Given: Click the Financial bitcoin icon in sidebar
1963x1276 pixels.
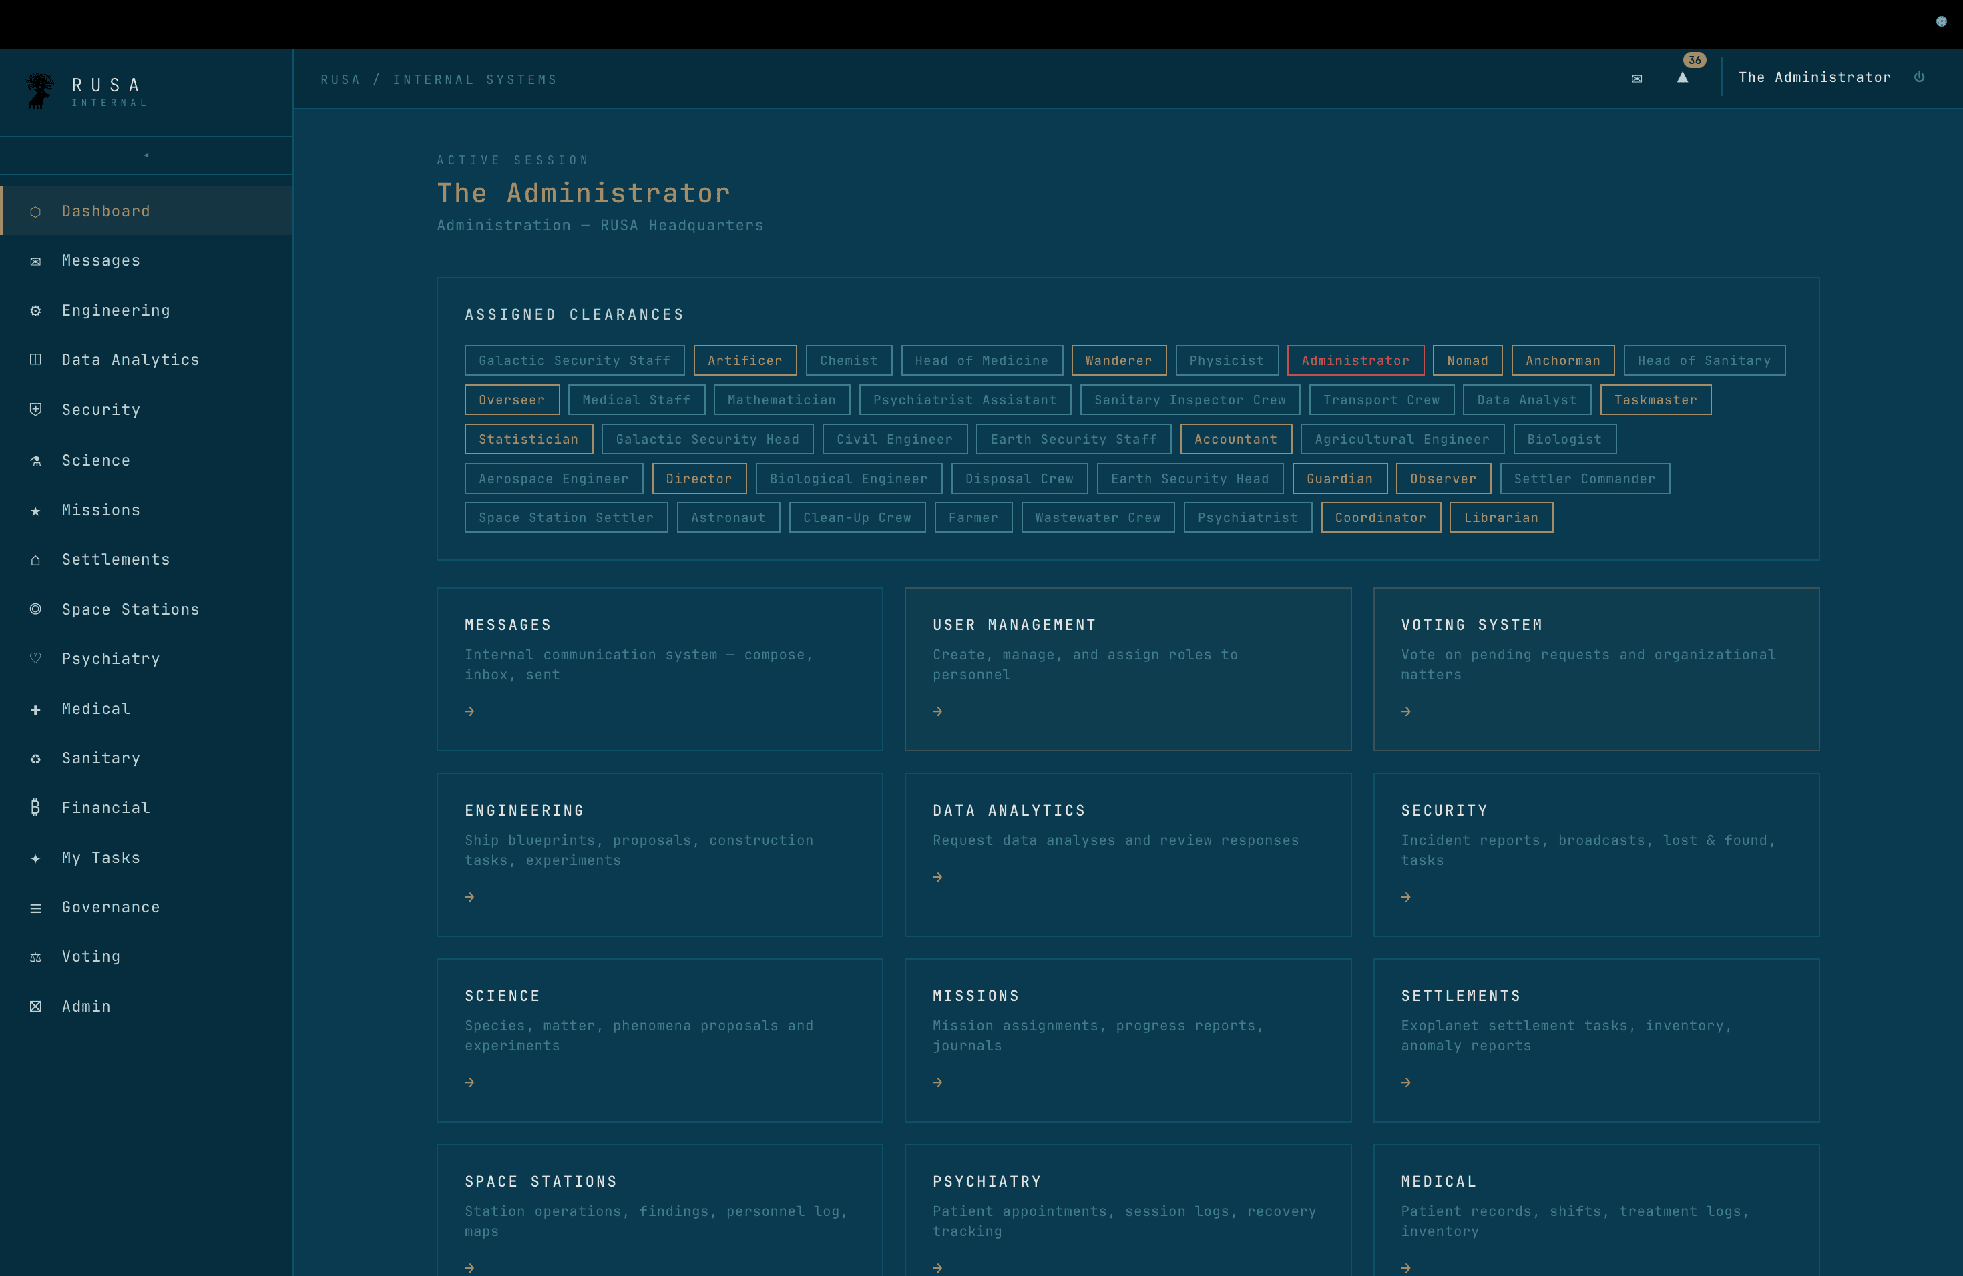Looking at the screenshot, I should pos(35,808).
